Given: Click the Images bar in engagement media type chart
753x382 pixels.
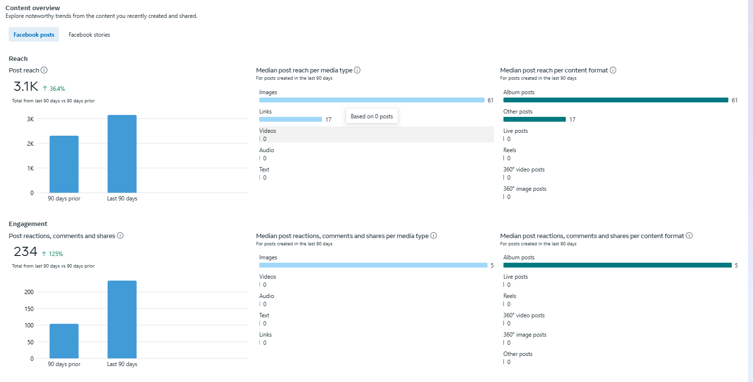Looking at the screenshot, I should point(373,265).
